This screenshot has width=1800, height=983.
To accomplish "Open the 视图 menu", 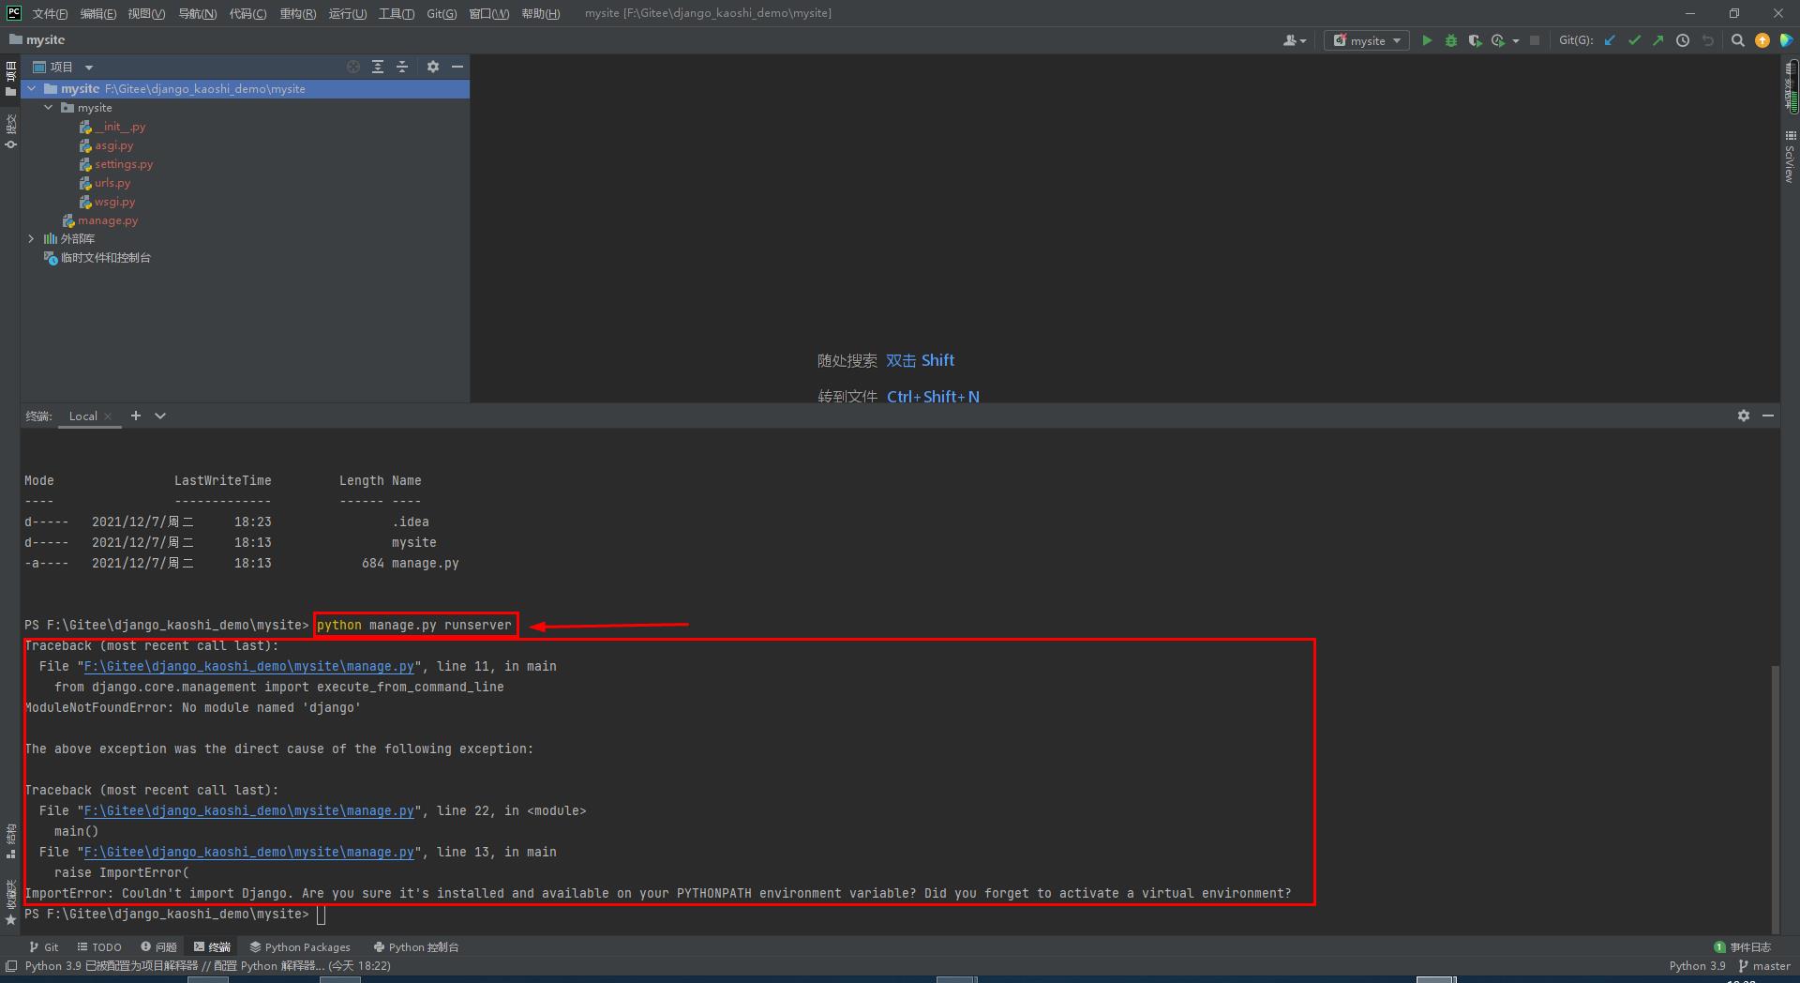I will (x=146, y=13).
